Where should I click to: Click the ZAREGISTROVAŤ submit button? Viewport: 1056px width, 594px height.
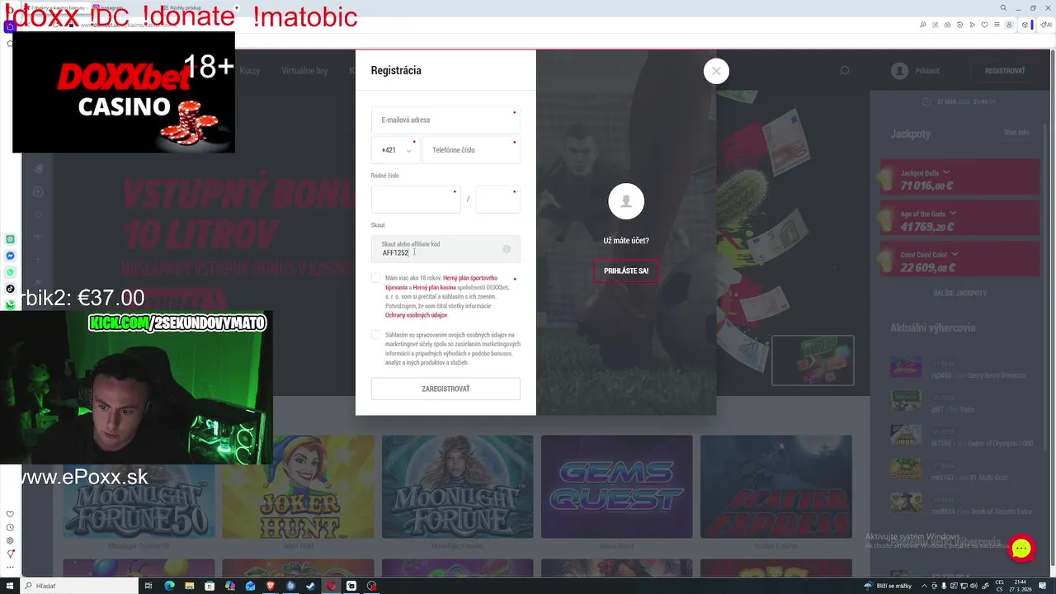click(445, 389)
